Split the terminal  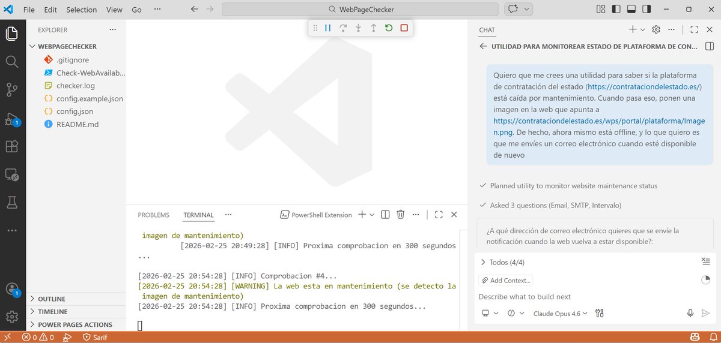tap(386, 215)
